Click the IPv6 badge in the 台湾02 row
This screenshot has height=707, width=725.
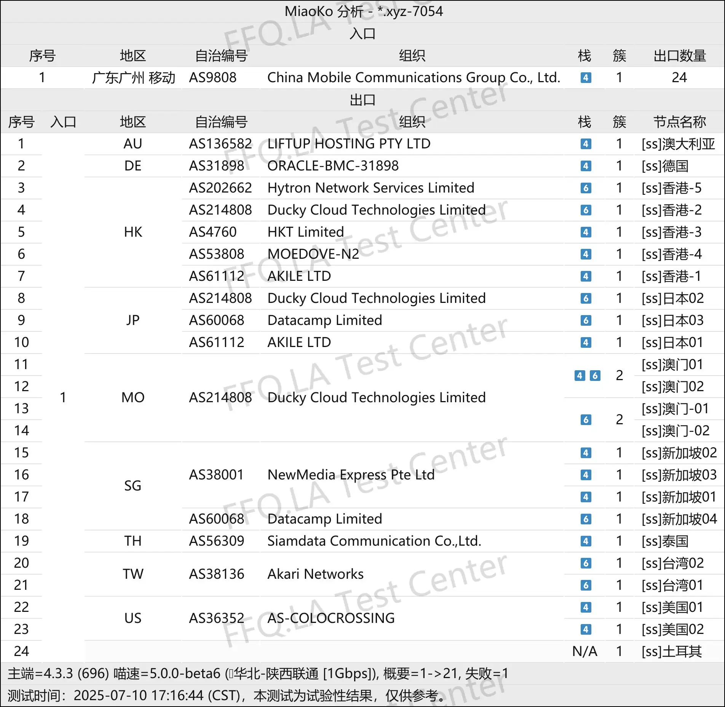click(586, 563)
